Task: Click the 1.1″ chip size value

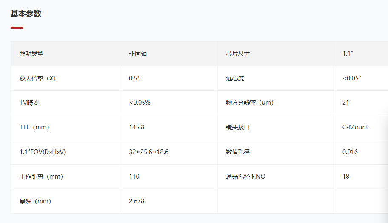Action: (348, 54)
